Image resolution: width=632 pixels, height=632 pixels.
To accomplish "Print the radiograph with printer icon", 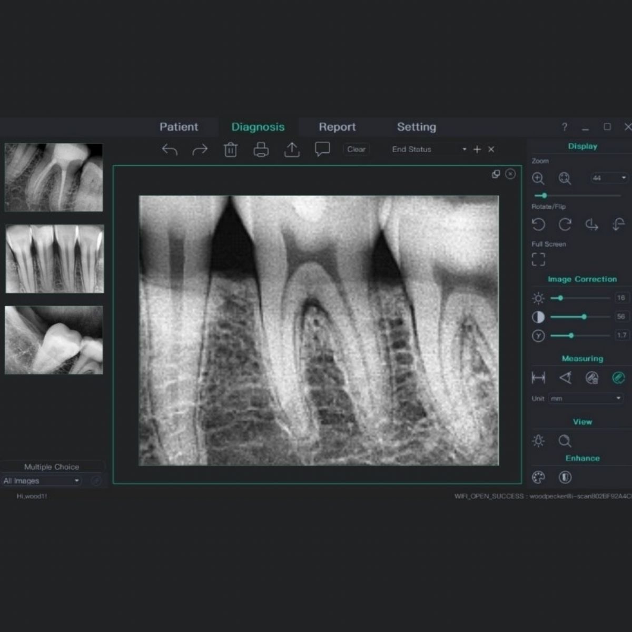I will click(x=261, y=150).
